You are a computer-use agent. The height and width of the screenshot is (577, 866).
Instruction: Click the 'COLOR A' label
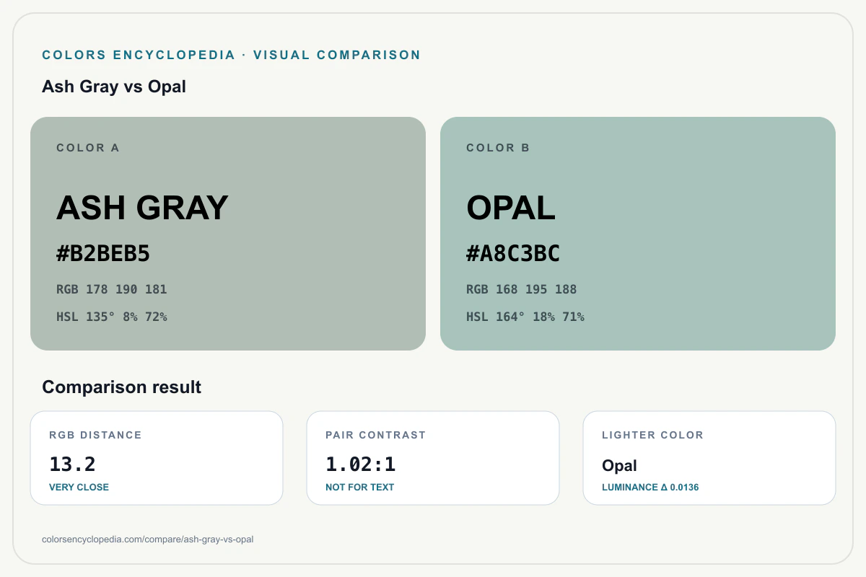88,148
